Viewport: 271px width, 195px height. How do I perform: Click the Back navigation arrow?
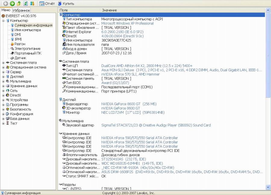pyautogui.click(x=5, y=4)
